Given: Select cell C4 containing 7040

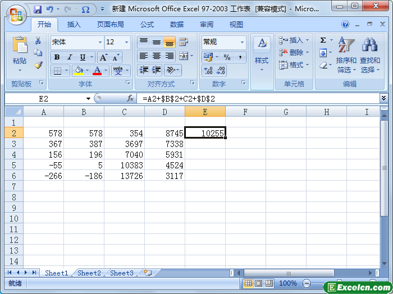Looking at the screenshot, I should pos(124,154).
